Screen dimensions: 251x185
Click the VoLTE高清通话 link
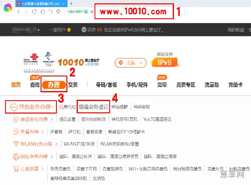157,119
